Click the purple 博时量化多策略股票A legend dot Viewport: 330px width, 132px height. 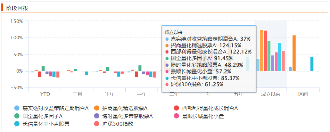[97, 116]
